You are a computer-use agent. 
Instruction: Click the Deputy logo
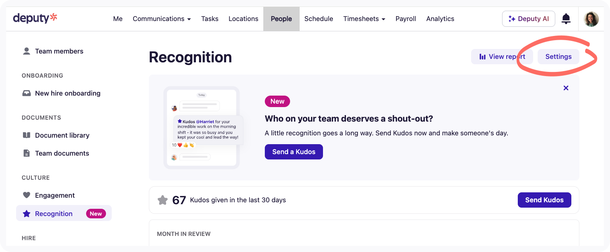coord(35,18)
